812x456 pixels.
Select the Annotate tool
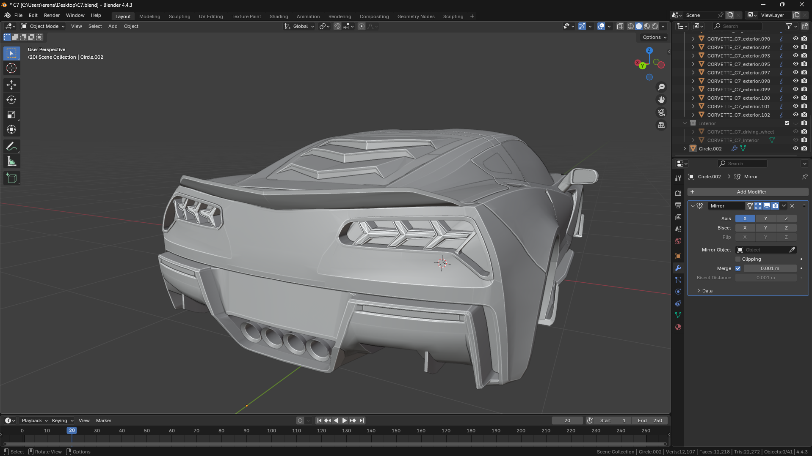tap(11, 147)
